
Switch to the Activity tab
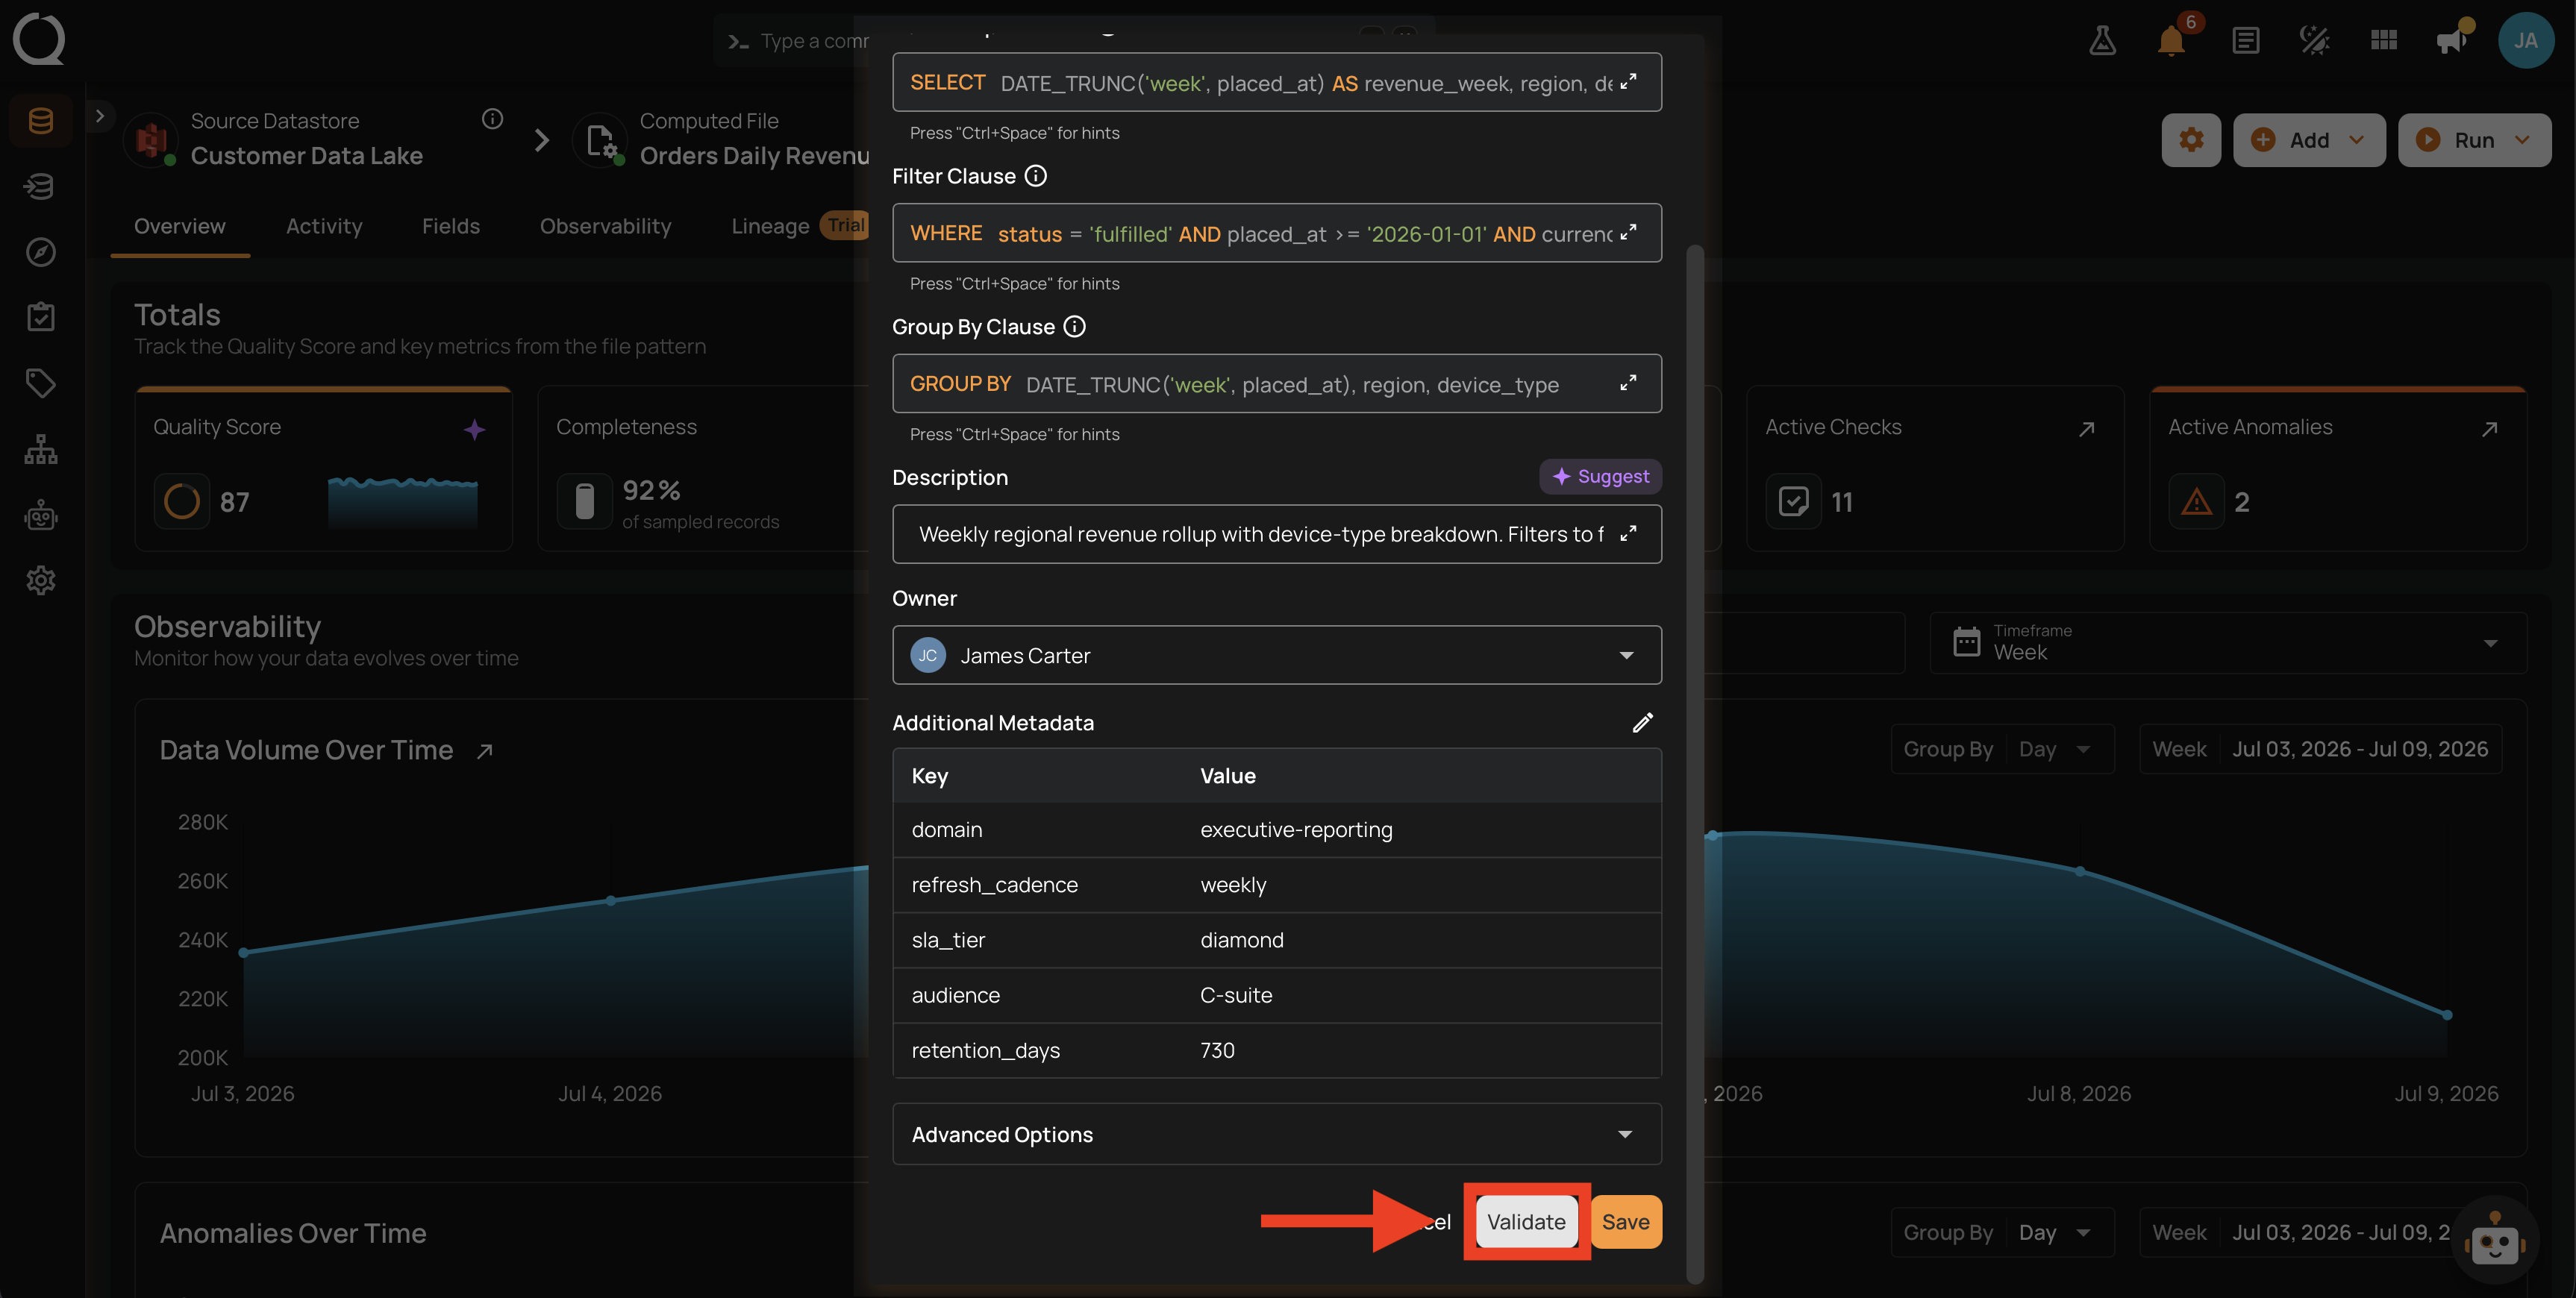click(324, 226)
